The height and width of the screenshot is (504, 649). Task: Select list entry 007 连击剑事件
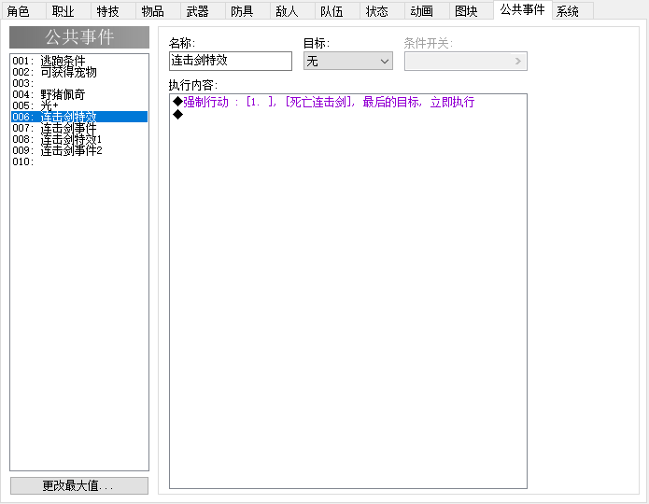tap(79, 128)
